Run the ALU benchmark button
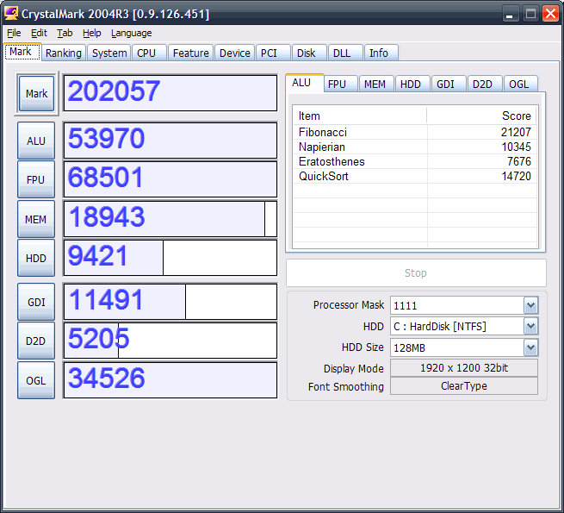564x513 pixels. coord(36,141)
